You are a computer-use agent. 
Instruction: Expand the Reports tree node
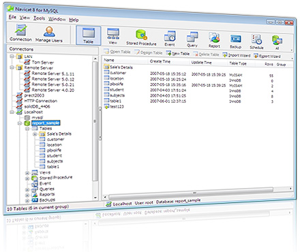(x=27, y=195)
